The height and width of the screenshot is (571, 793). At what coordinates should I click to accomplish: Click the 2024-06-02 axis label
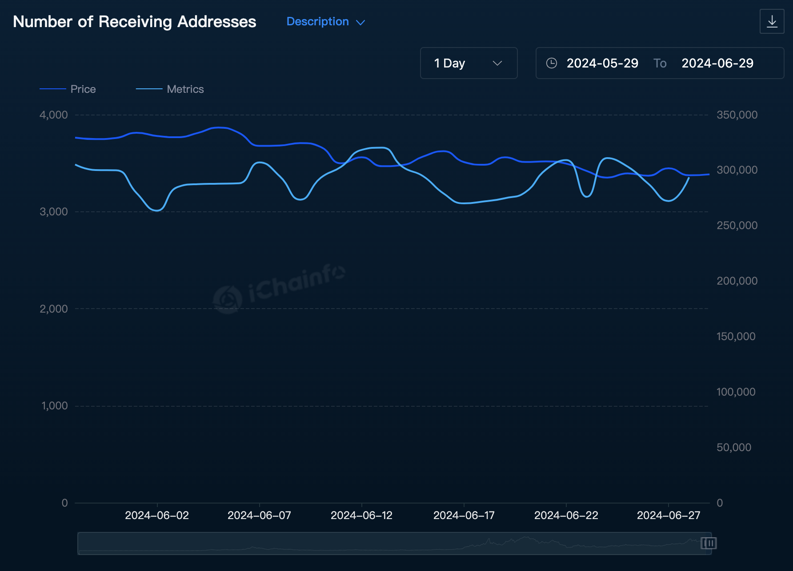coord(157,515)
